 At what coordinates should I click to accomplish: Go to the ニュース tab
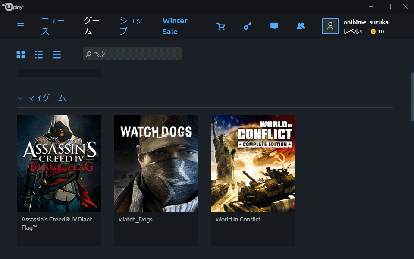click(53, 26)
